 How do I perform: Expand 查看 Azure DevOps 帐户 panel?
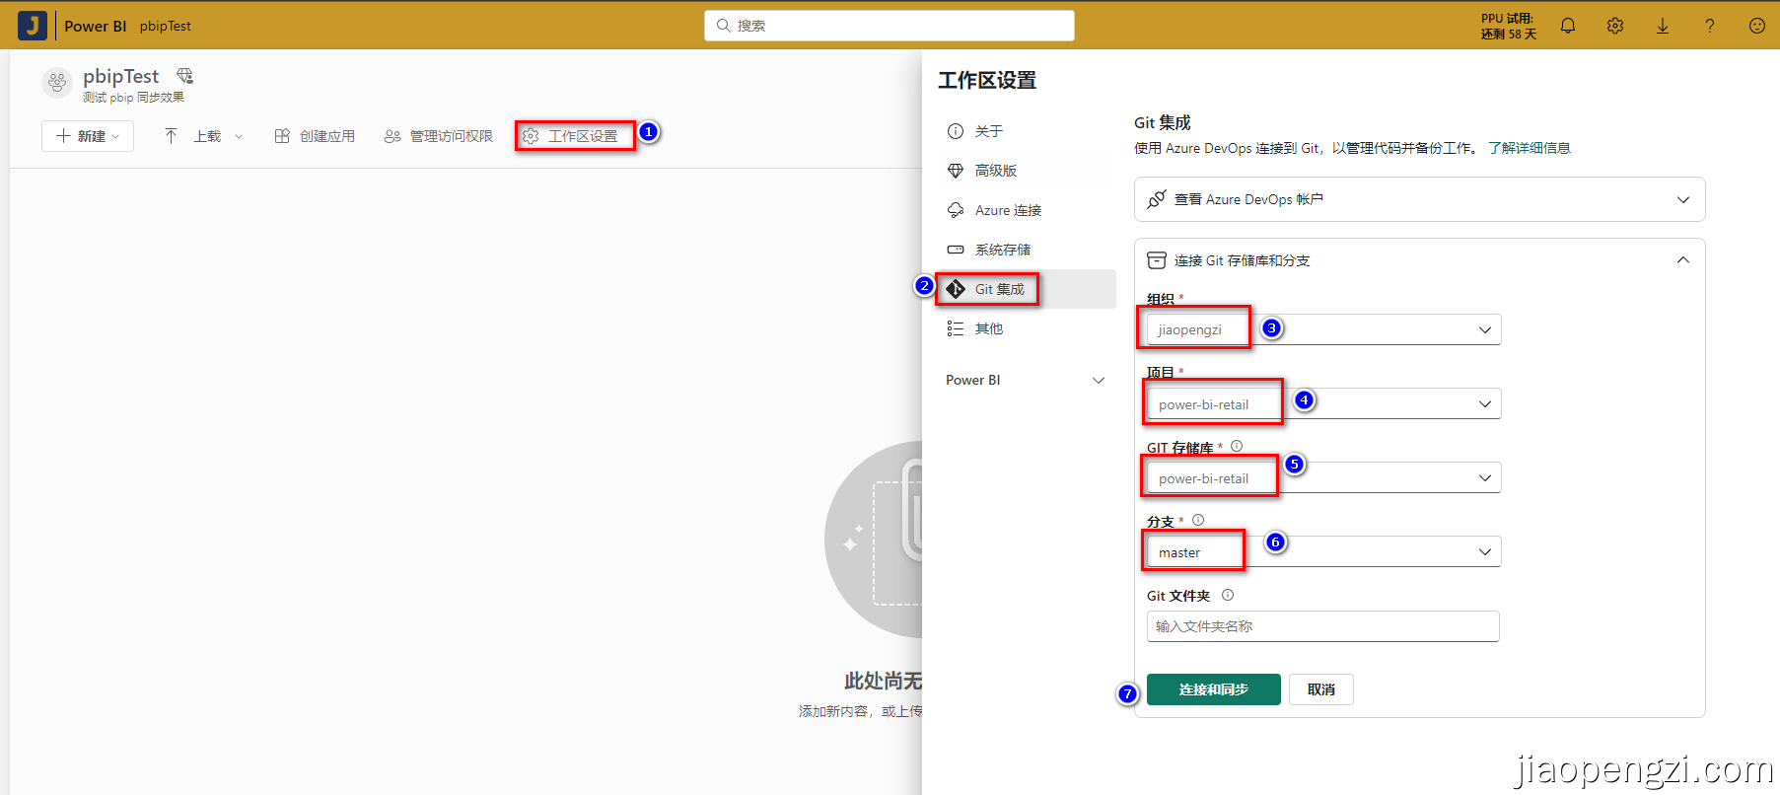coord(1420,199)
